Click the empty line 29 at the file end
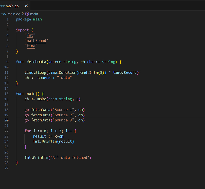 pyautogui.click(x=59, y=168)
